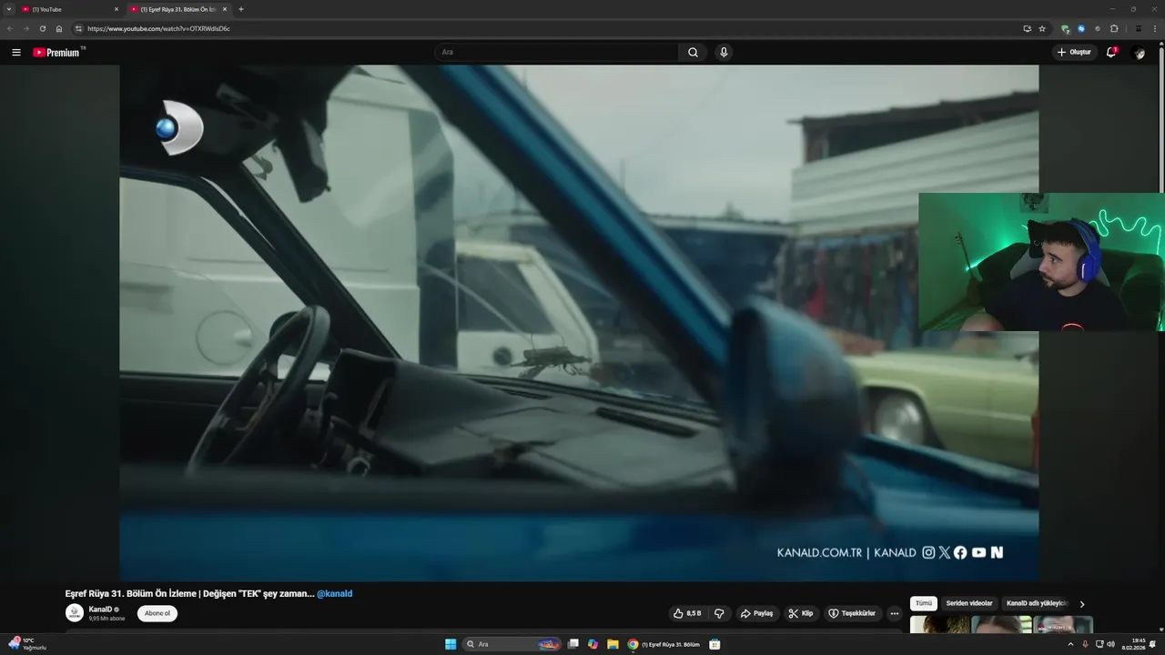
Task: Open File Explorer from taskbar
Action: click(613, 644)
